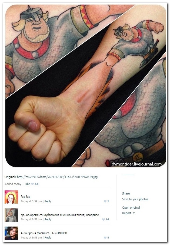Reply to the 'БЫЛИННО' comment
Viewport: 170px width, 245px height.
click(x=48, y=237)
